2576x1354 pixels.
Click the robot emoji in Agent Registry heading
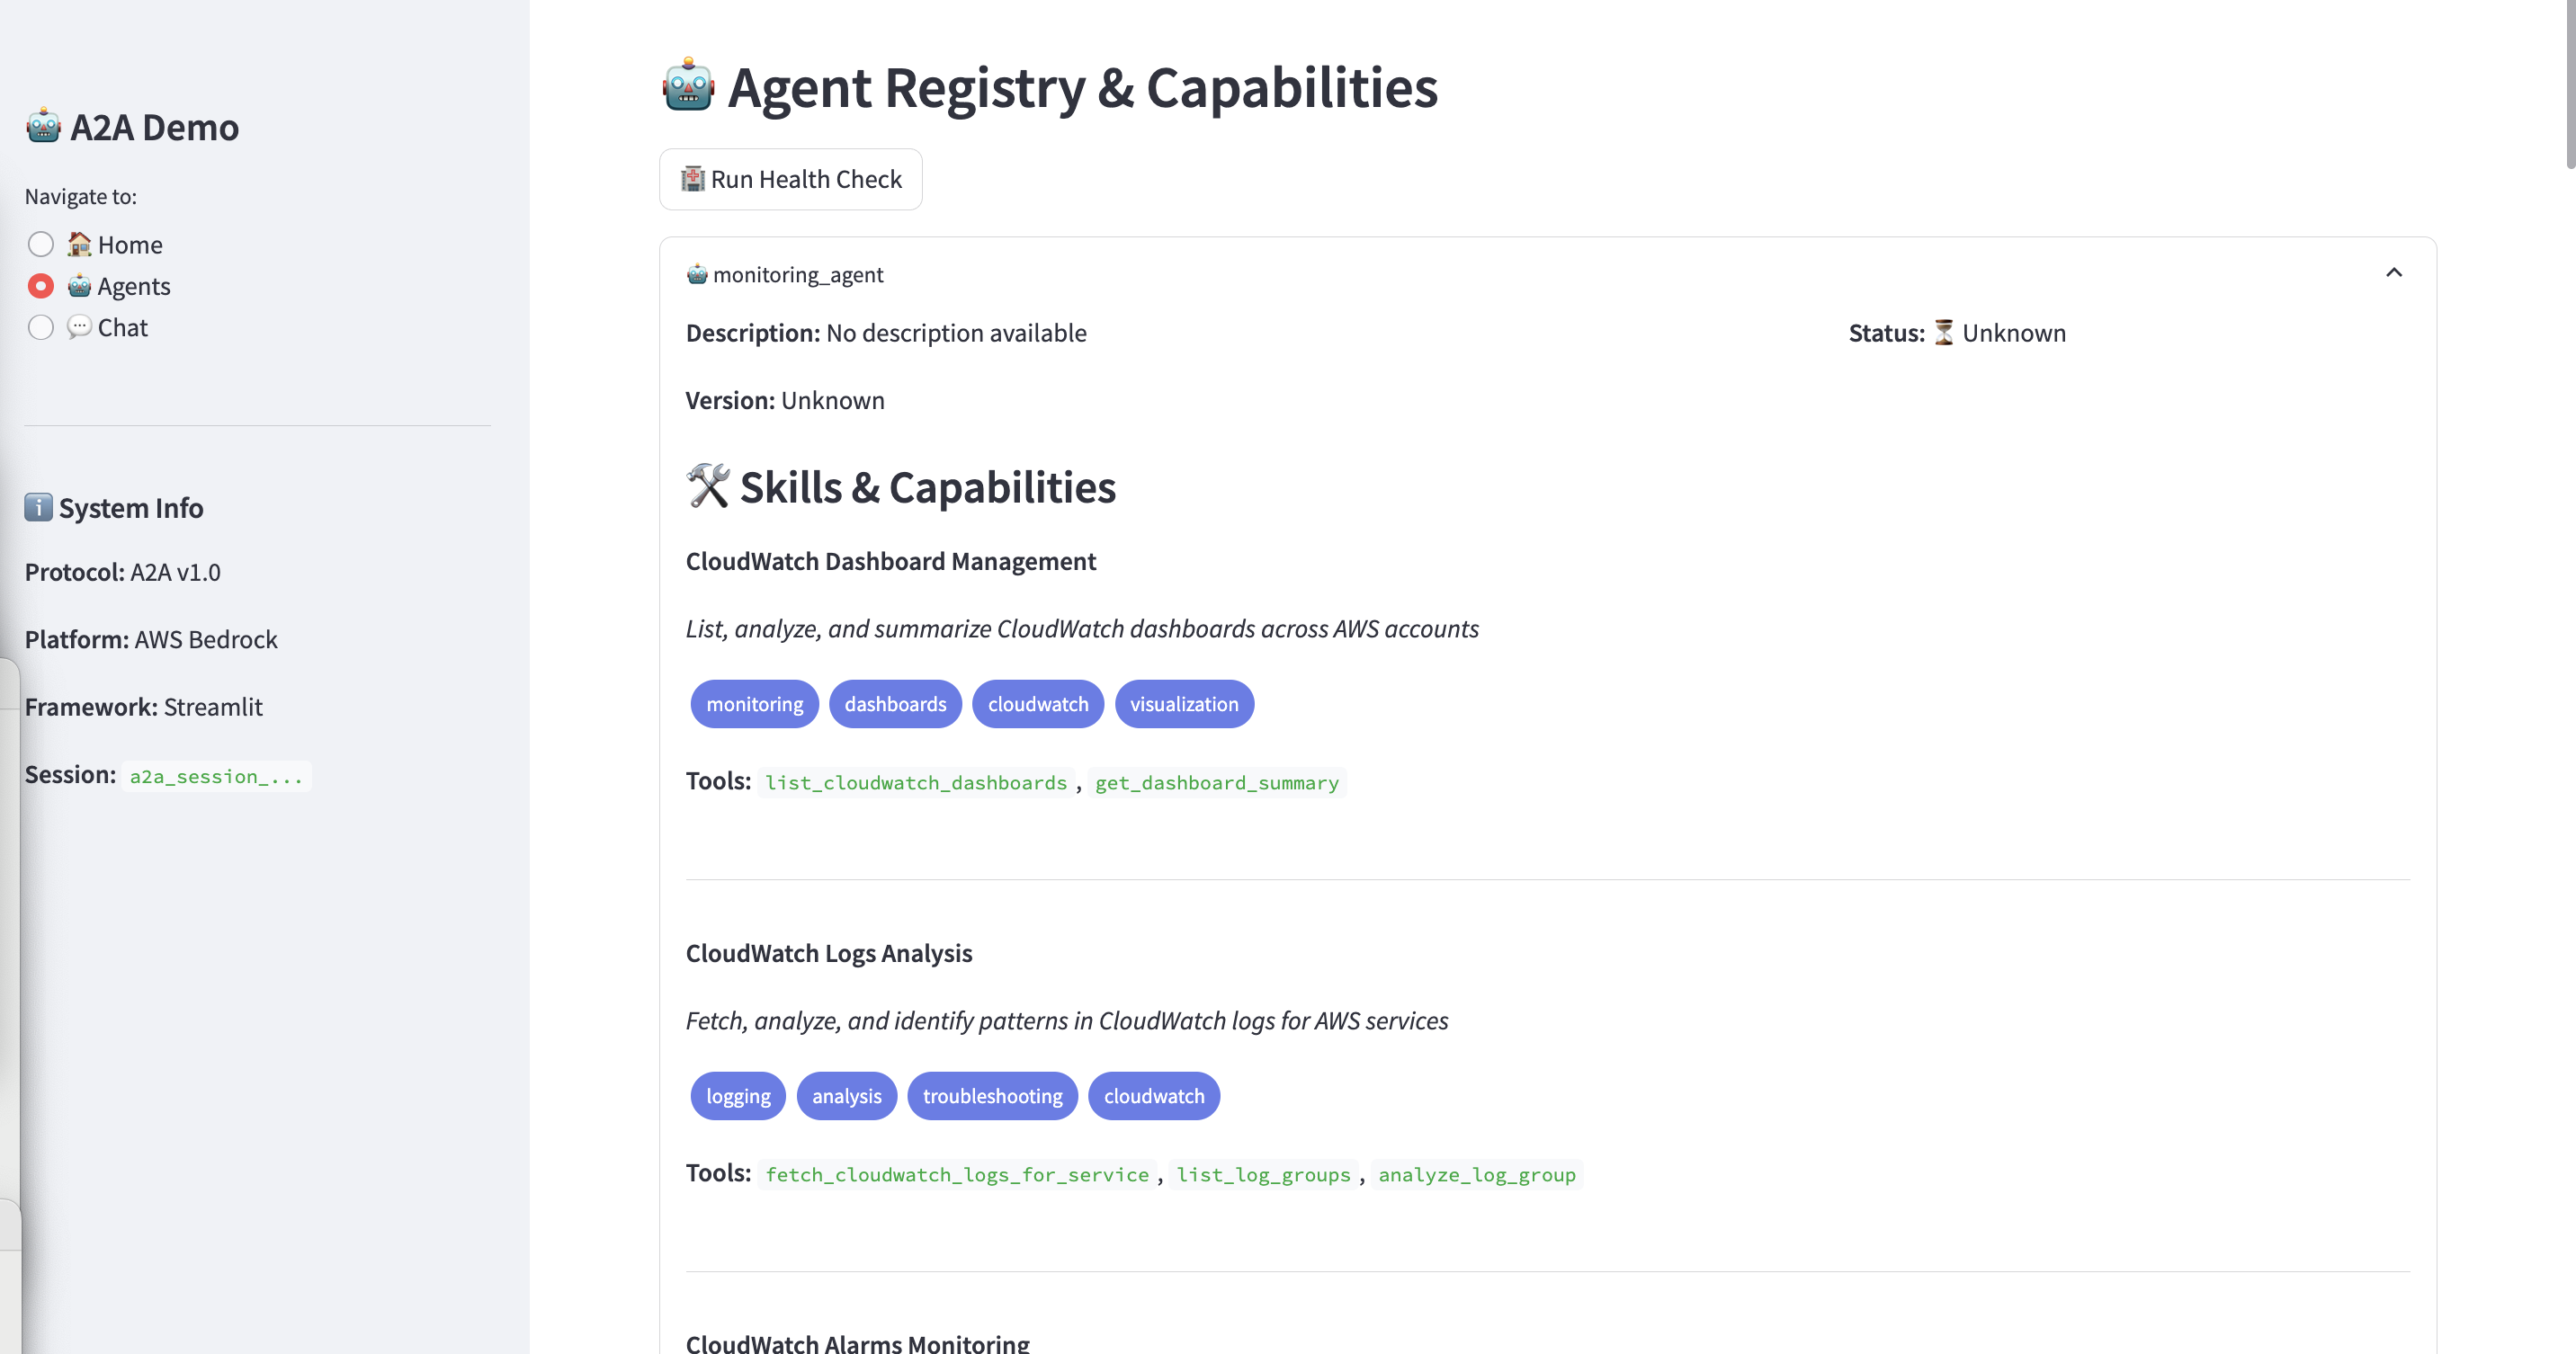click(688, 85)
